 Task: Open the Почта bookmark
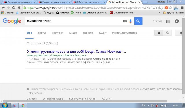click(x=76, y=13)
